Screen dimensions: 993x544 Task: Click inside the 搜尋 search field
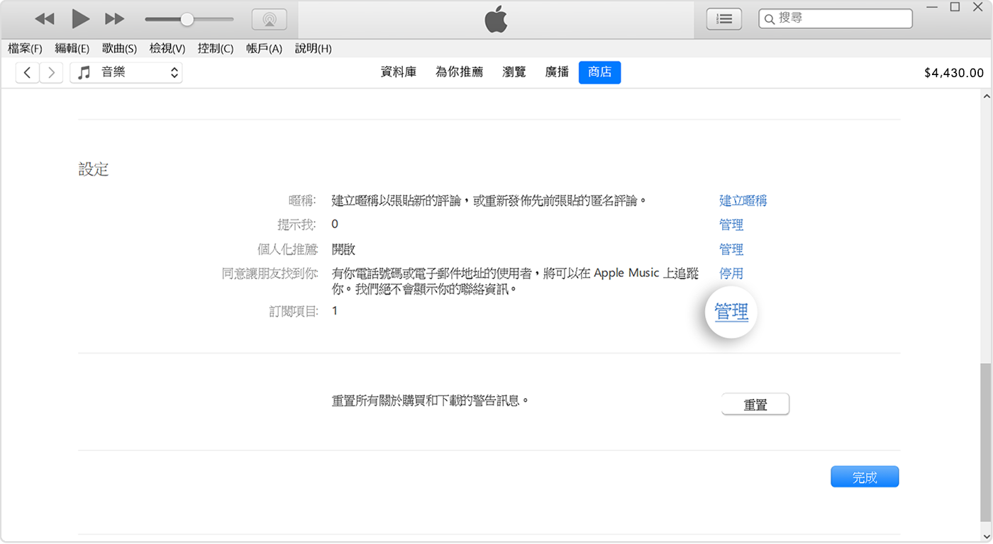coord(834,18)
